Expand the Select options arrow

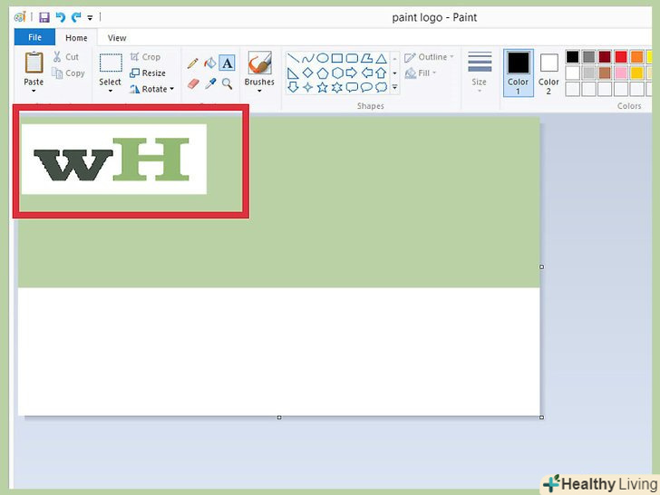(111, 92)
